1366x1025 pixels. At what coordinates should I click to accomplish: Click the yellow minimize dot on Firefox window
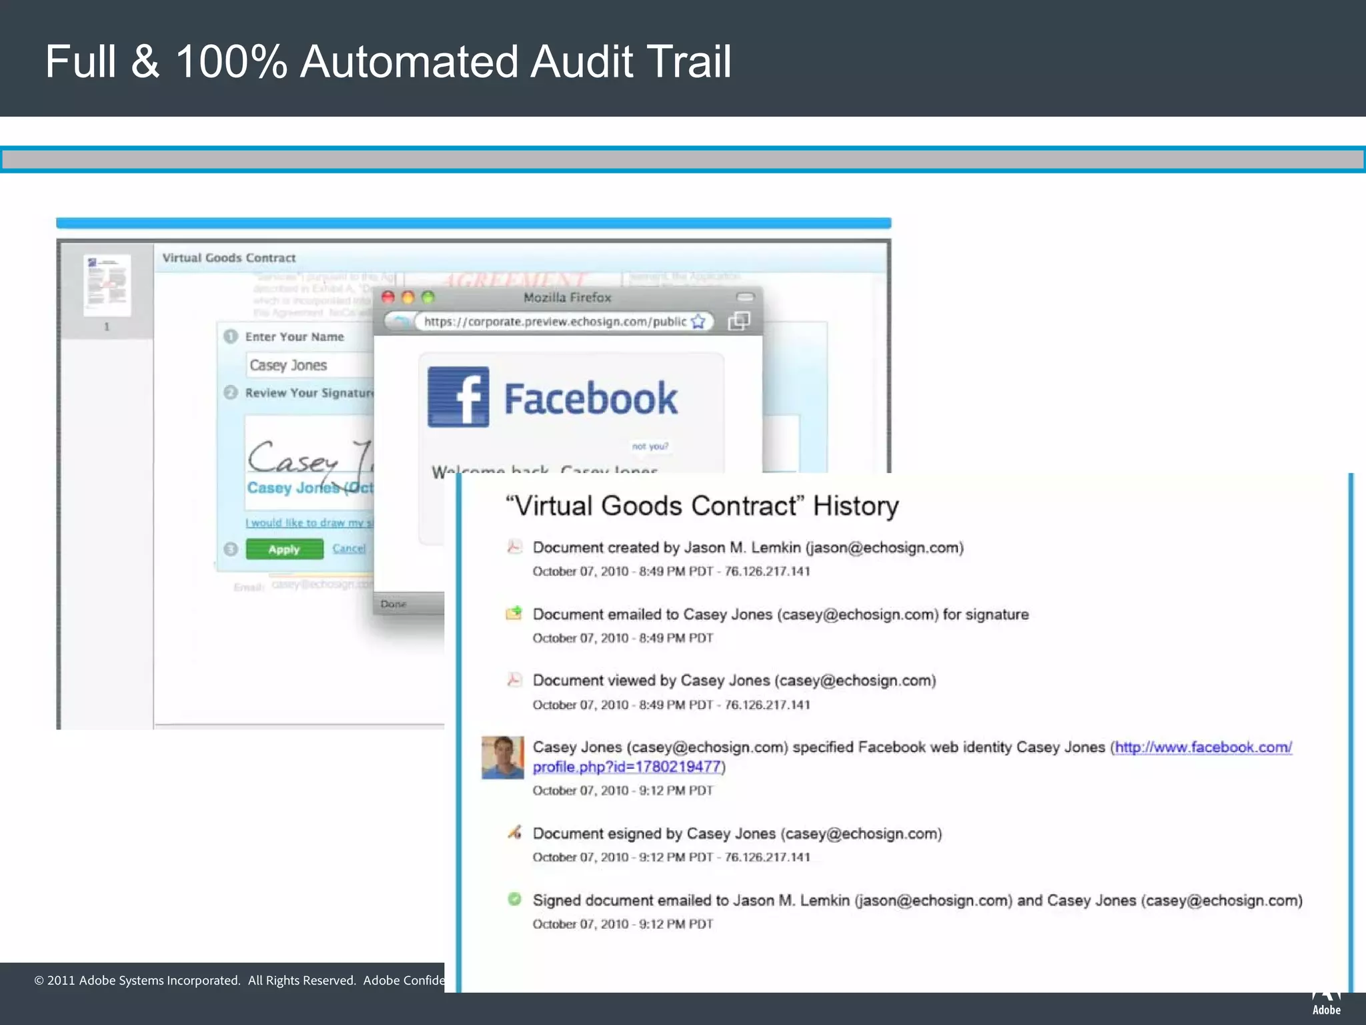(x=408, y=298)
